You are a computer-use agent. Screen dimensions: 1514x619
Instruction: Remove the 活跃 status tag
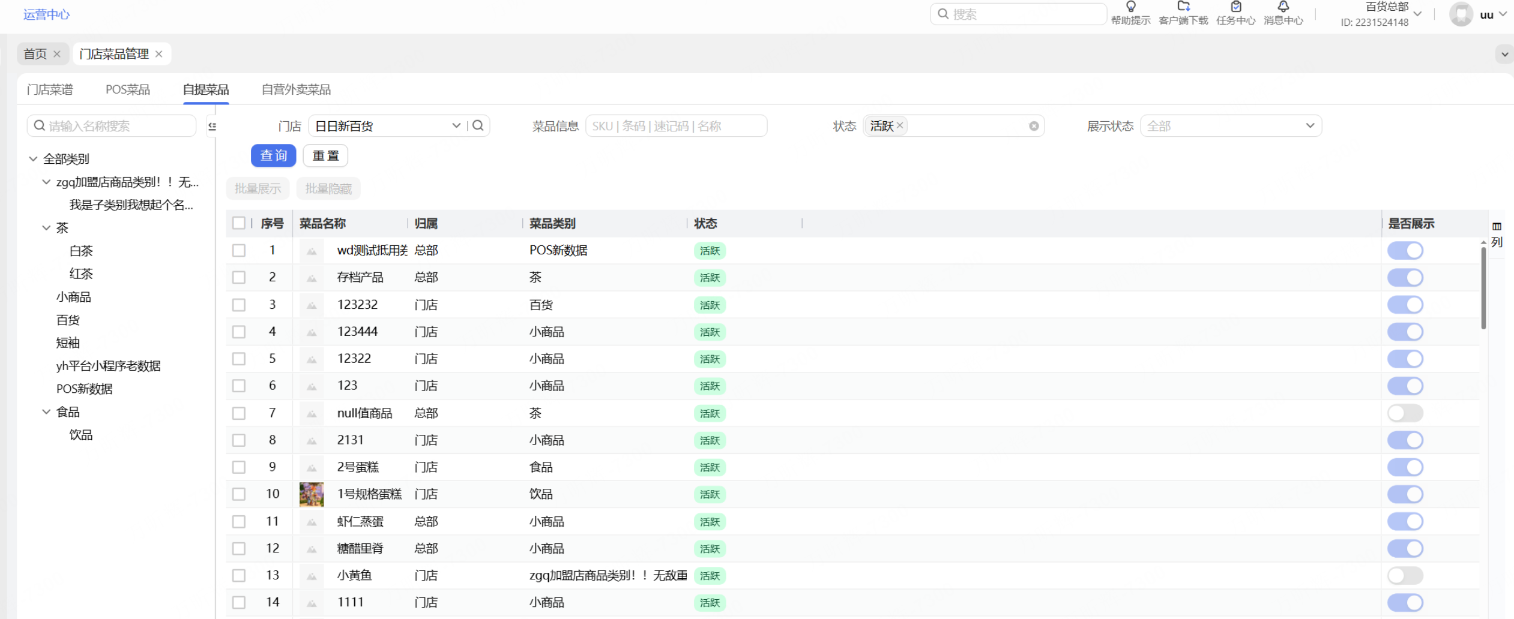(899, 125)
